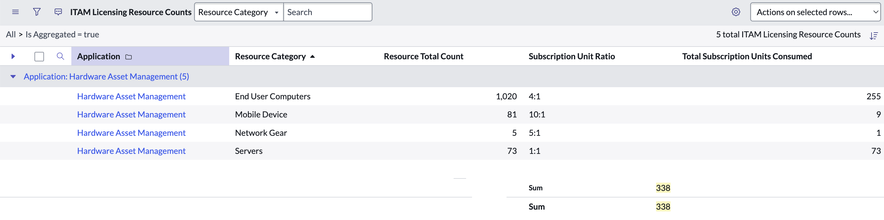Open Hardware Asset Management link in Network Gear row
The width and height of the screenshot is (884, 220).
(131, 133)
